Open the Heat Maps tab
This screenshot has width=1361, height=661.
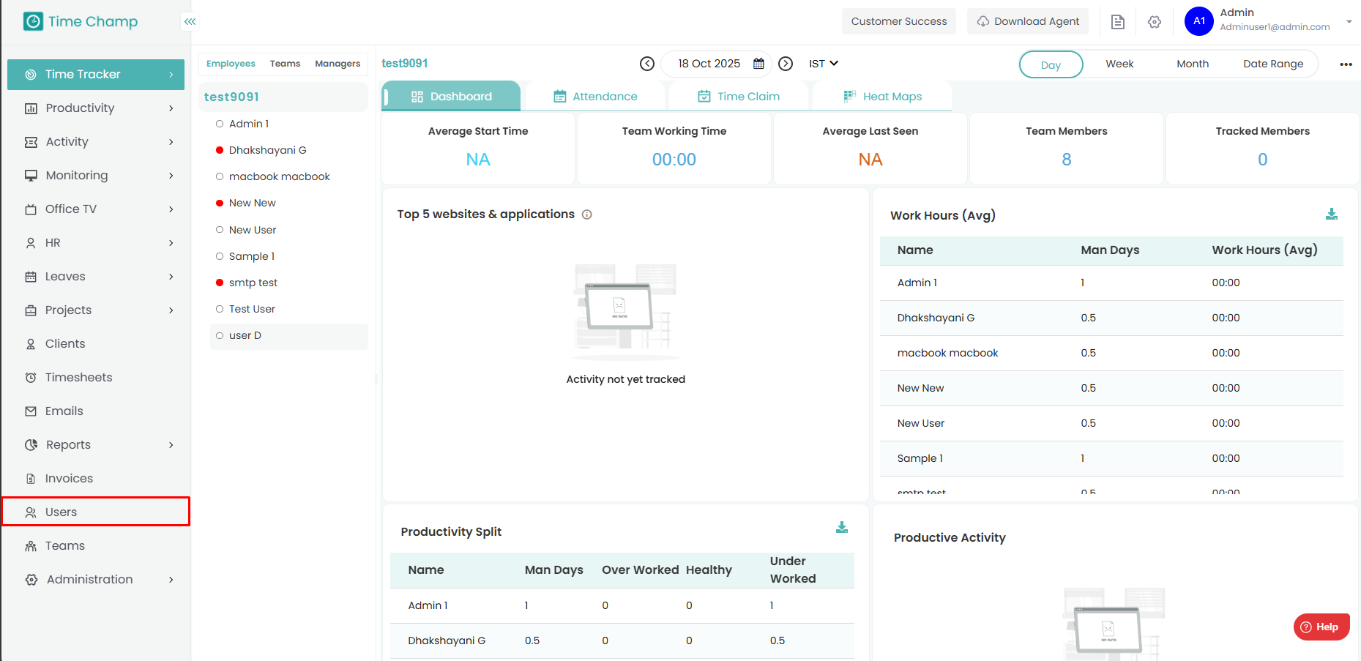click(x=882, y=97)
